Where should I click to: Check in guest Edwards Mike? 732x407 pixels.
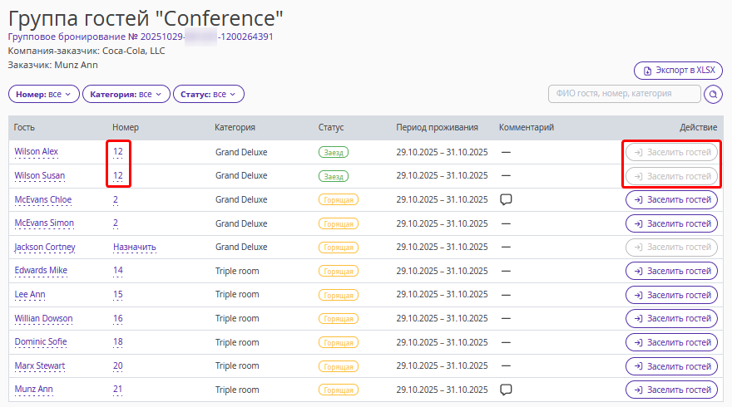click(x=671, y=271)
